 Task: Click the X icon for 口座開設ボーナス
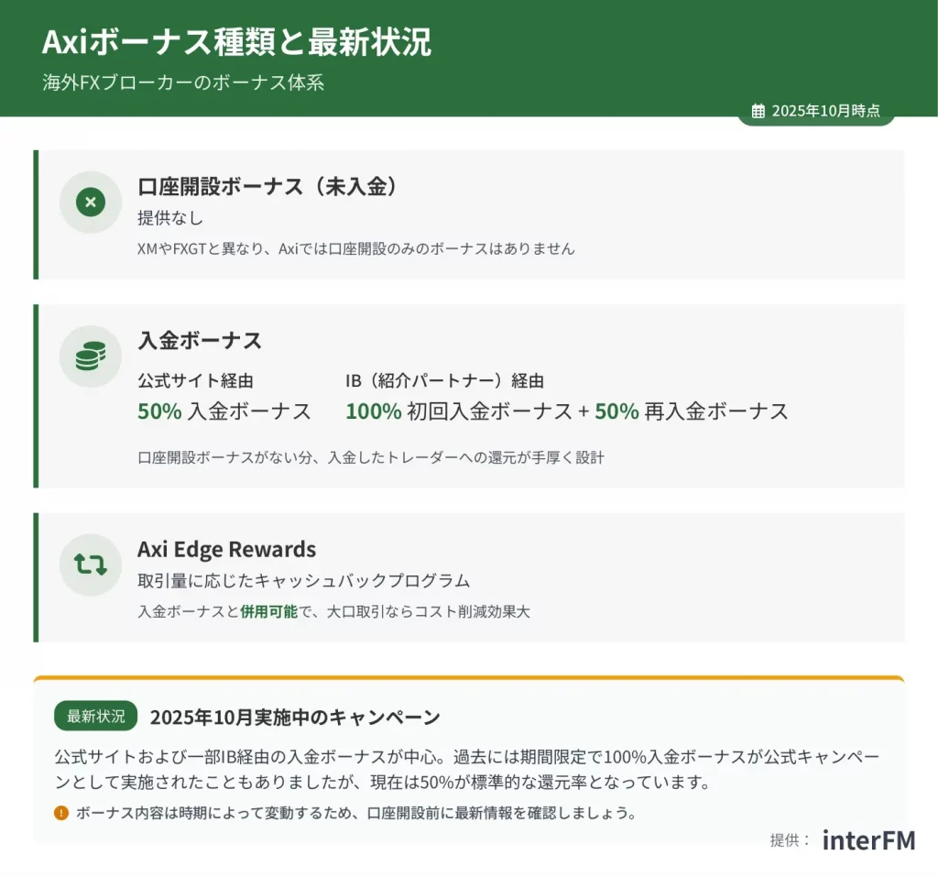click(x=91, y=202)
